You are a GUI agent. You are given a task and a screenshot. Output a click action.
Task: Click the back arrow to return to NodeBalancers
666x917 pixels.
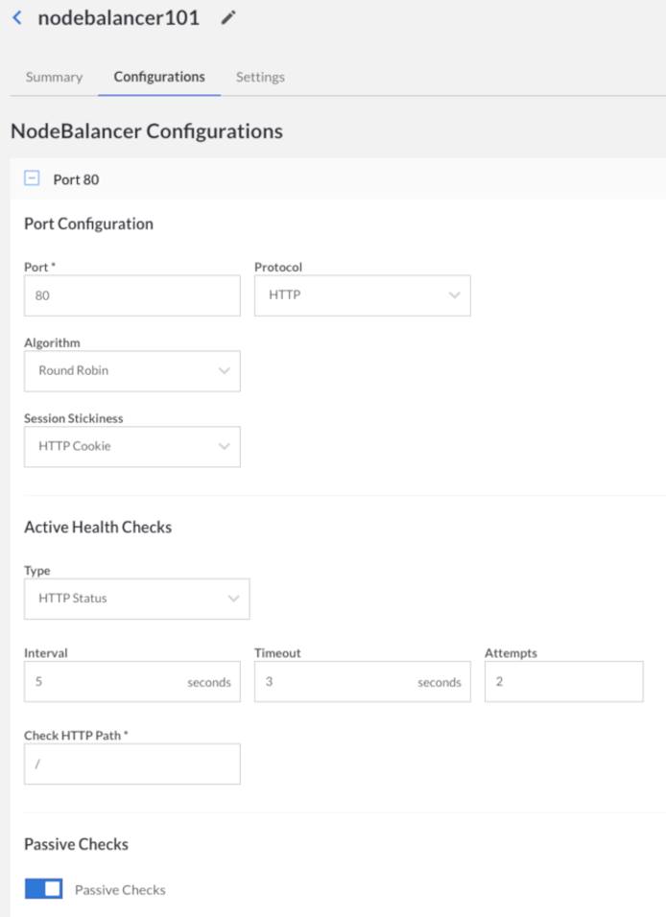(x=18, y=19)
